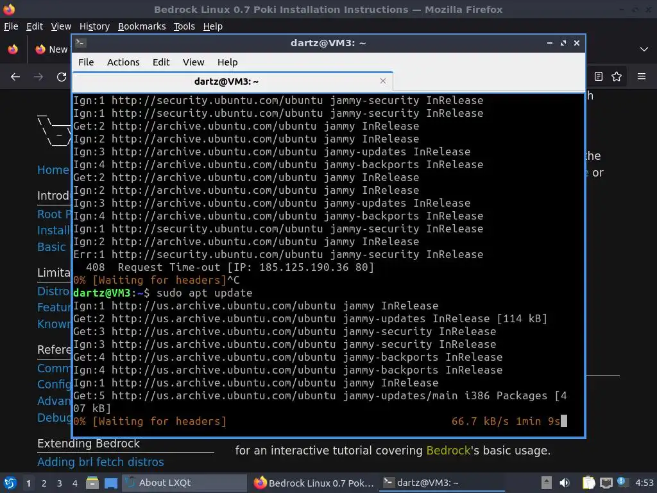657x493 pixels.
Task: Open Firefox View menu
Action: coord(61,26)
